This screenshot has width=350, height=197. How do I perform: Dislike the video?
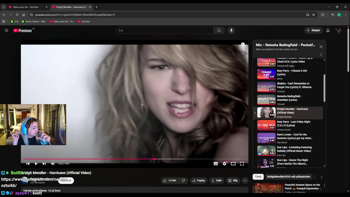[x=183, y=181]
